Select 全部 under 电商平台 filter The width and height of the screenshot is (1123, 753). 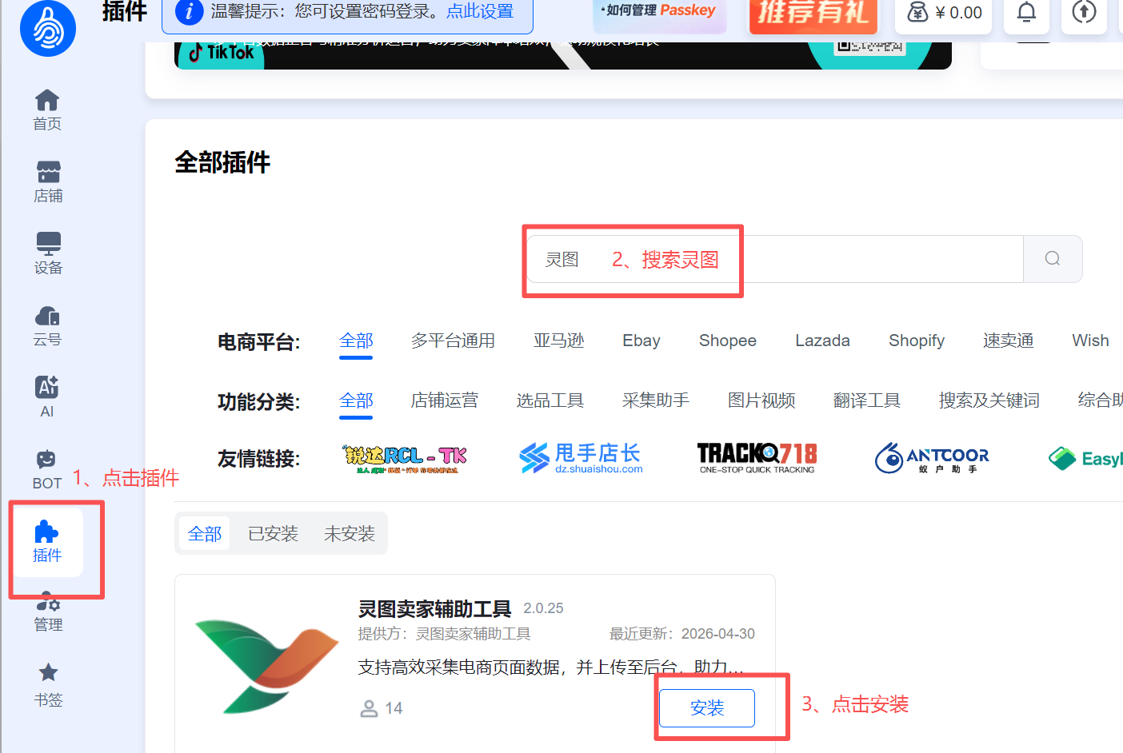[x=356, y=341]
